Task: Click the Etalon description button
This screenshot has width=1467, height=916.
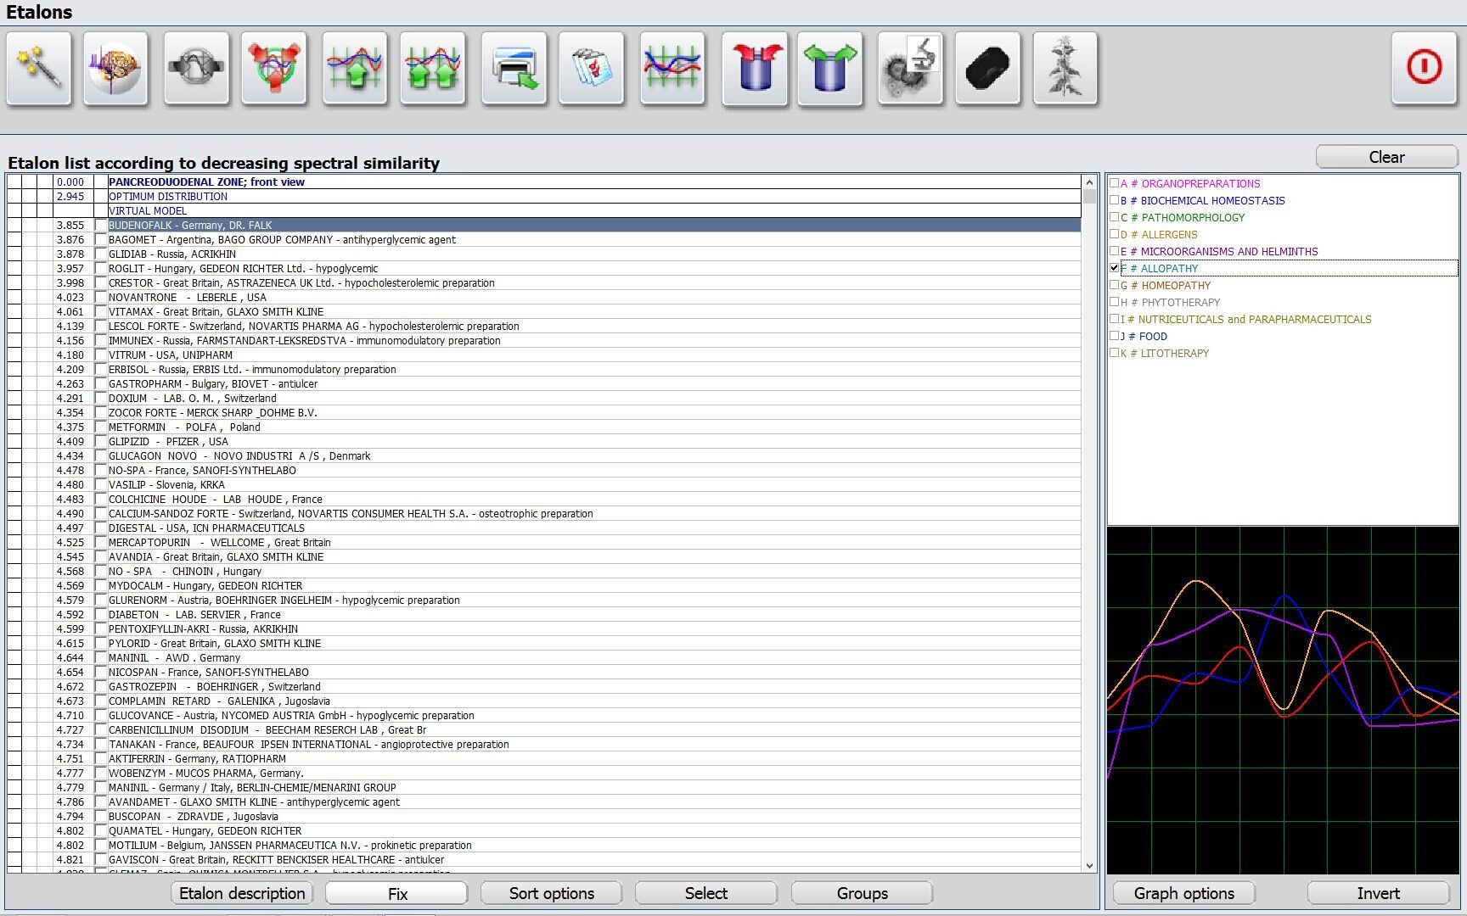Action: (x=242, y=893)
